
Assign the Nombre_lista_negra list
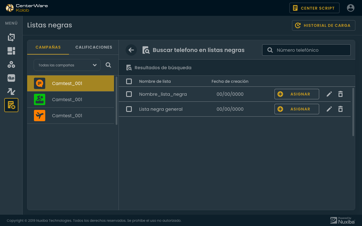click(297, 94)
